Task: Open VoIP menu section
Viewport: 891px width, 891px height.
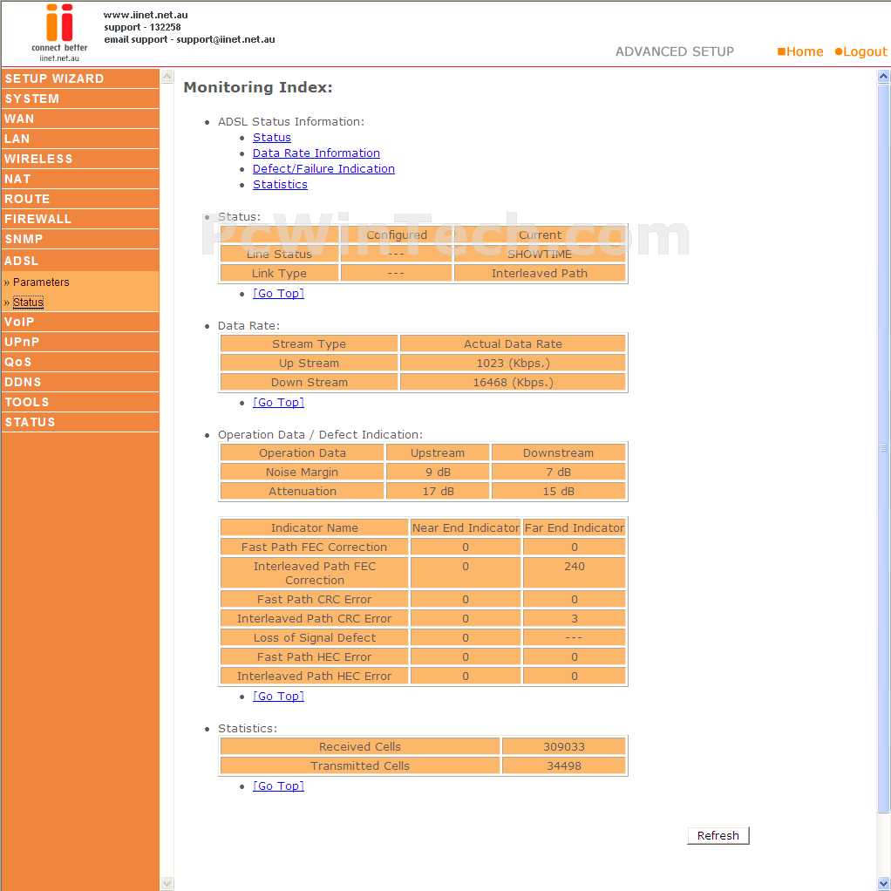Action: click(x=80, y=322)
